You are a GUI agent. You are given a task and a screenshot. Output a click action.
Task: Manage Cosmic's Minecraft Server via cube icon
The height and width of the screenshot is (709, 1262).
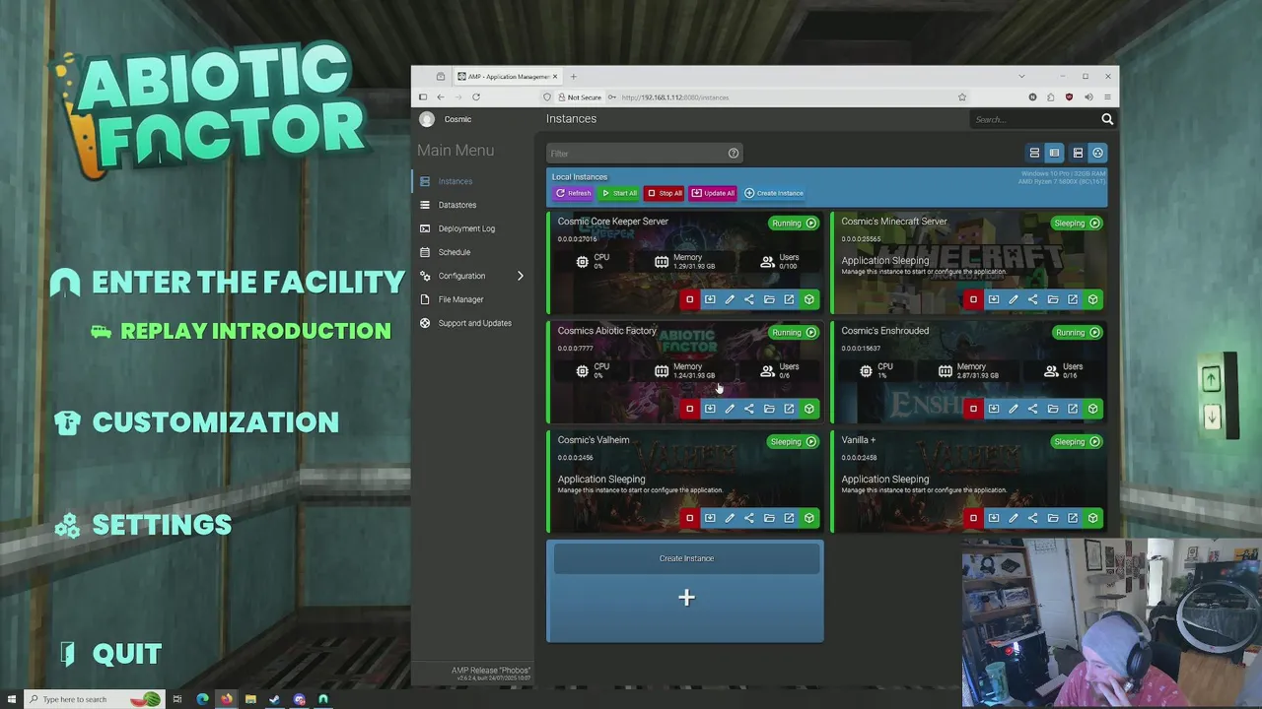coord(1092,299)
